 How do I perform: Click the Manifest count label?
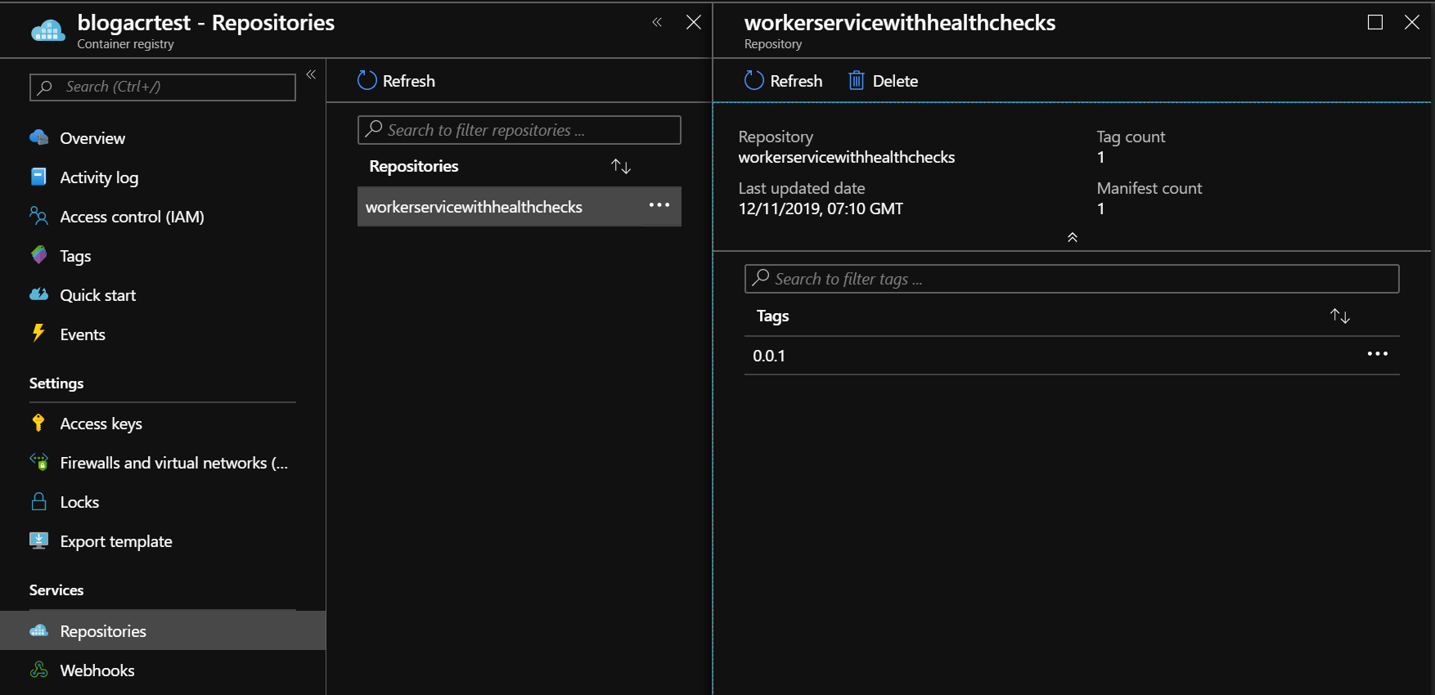(1149, 188)
